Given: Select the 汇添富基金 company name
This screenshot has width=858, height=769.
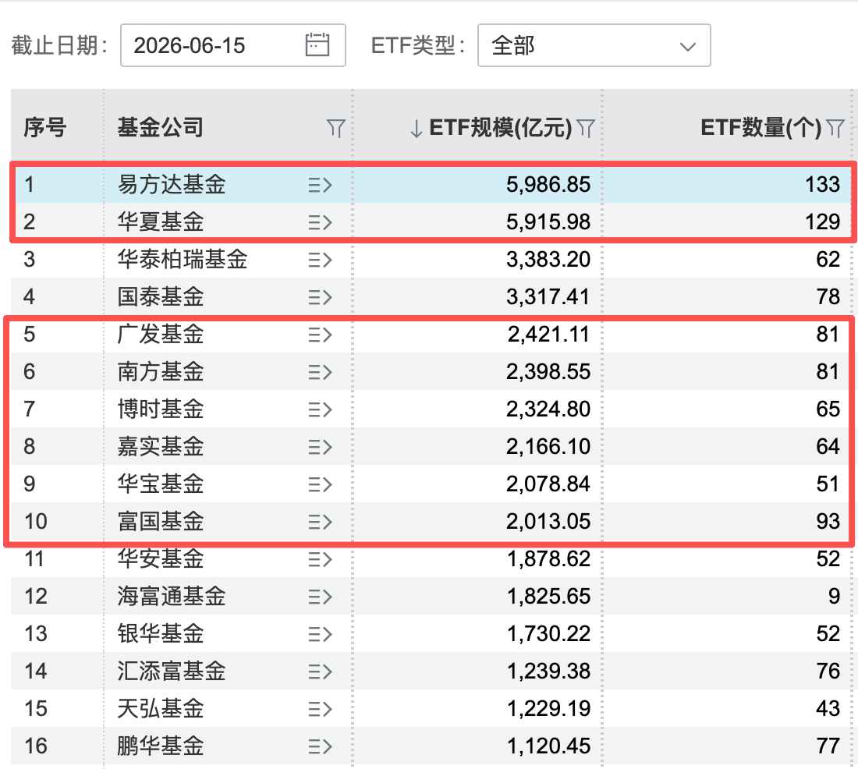Looking at the screenshot, I should coord(172,671).
